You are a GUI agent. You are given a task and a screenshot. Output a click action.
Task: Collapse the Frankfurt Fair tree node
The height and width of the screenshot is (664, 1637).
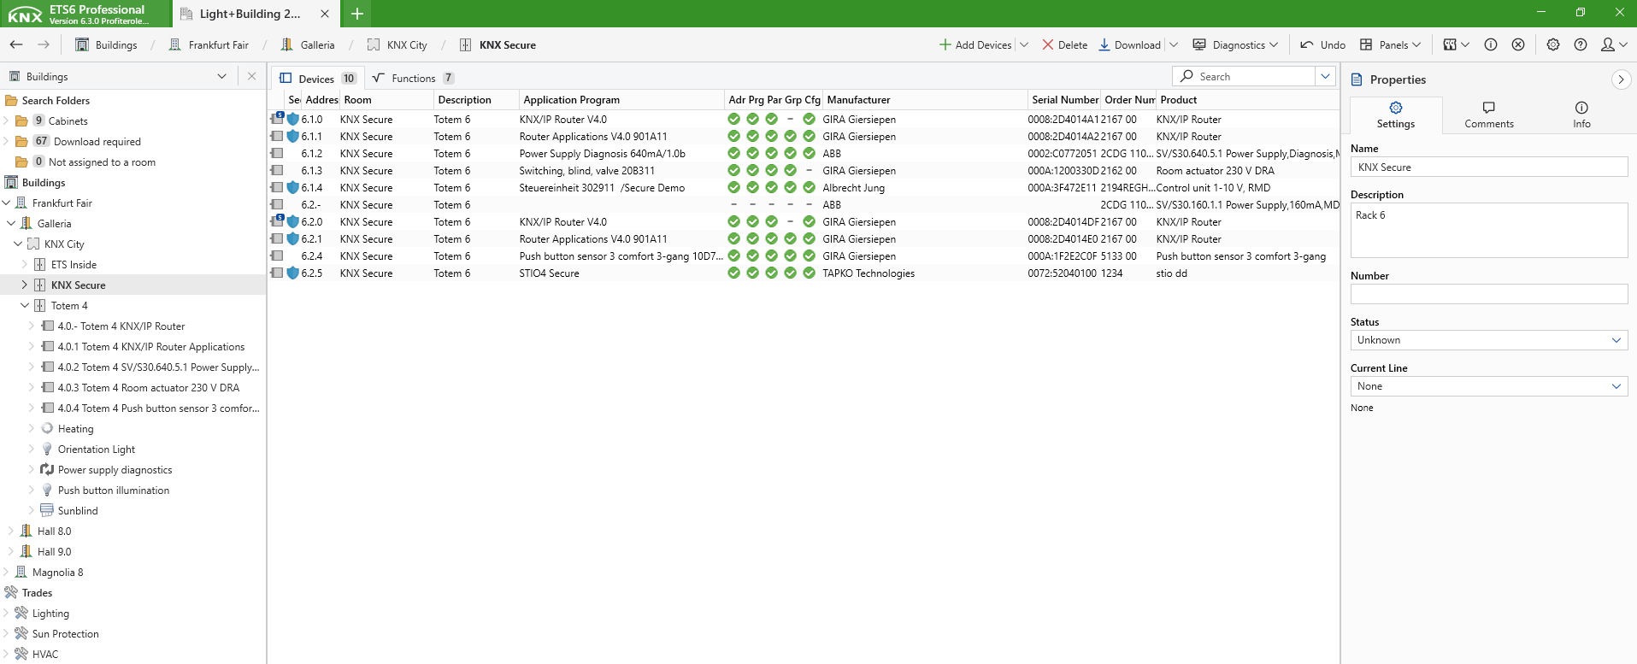6,203
